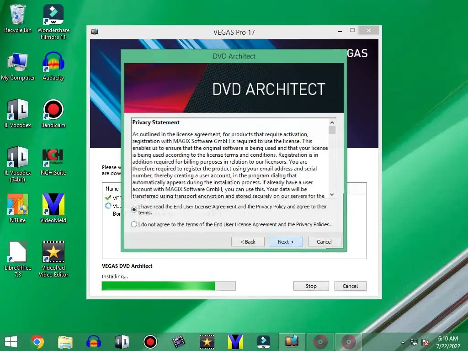The width and height of the screenshot is (468, 351).
Task: Launch VideoMeld desktop shortcut
Action: click(53, 208)
